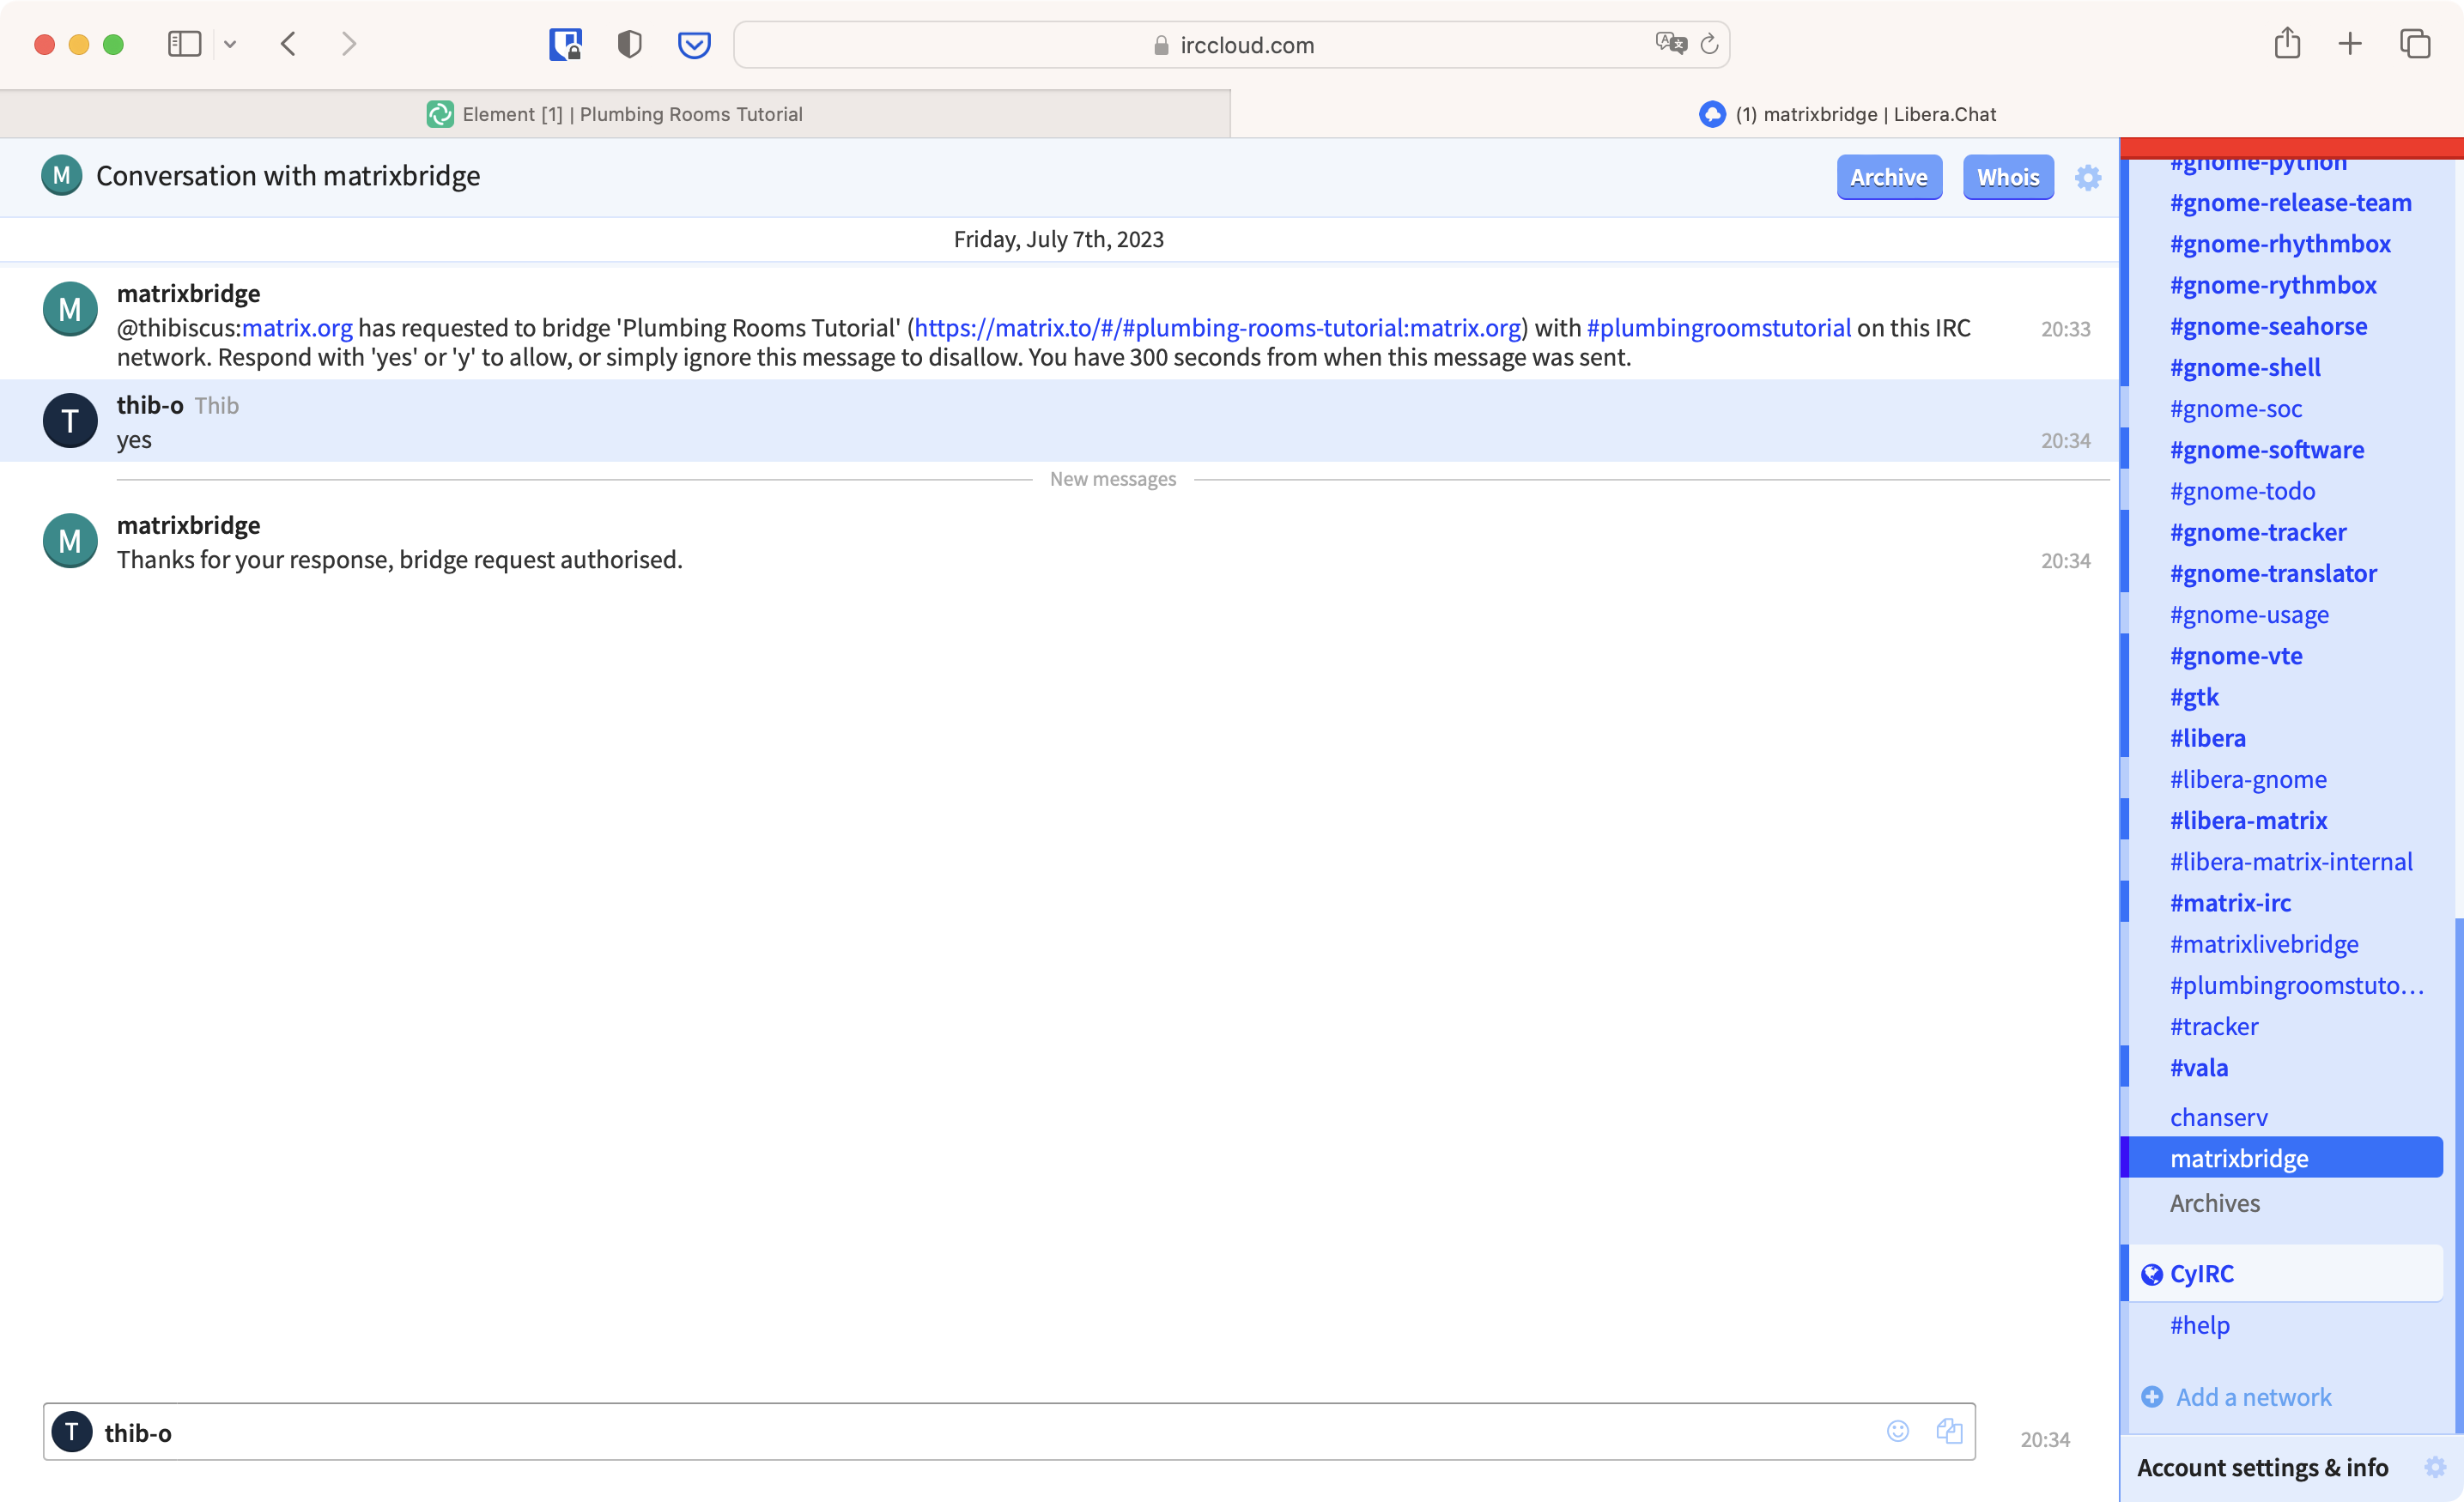Click the file upload icon in input

(x=1948, y=1431)
